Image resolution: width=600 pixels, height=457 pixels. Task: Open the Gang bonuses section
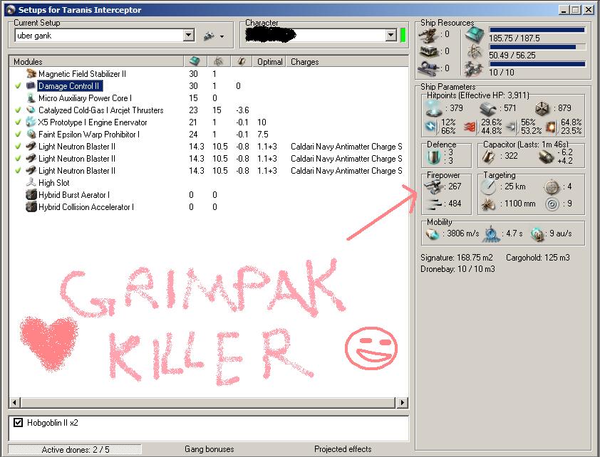(210, 449)
